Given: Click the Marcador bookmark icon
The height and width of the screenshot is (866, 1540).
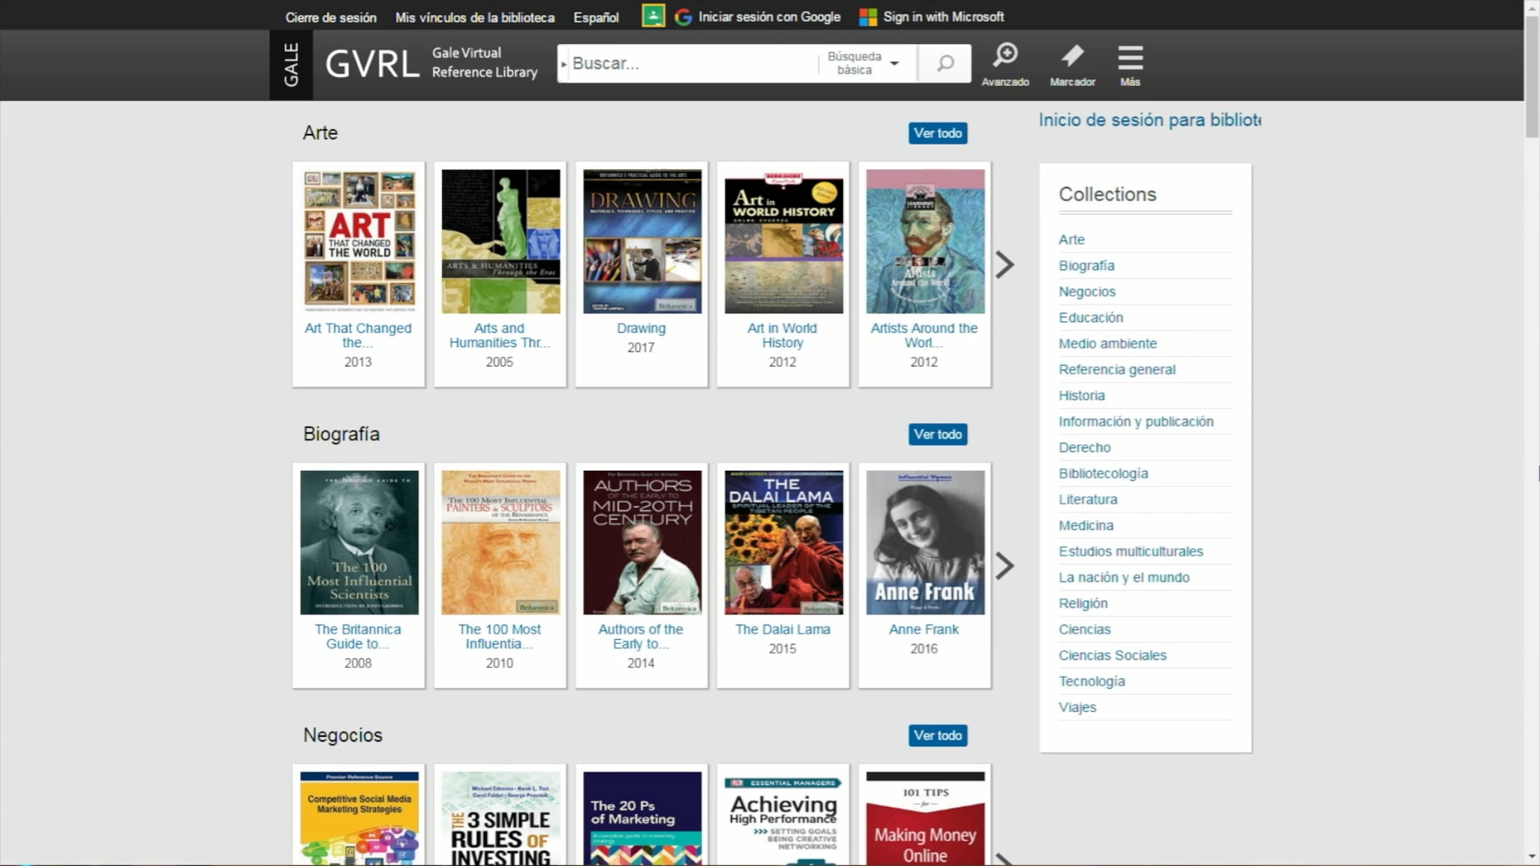Looking at the screenshot, I should [1072, 64].
